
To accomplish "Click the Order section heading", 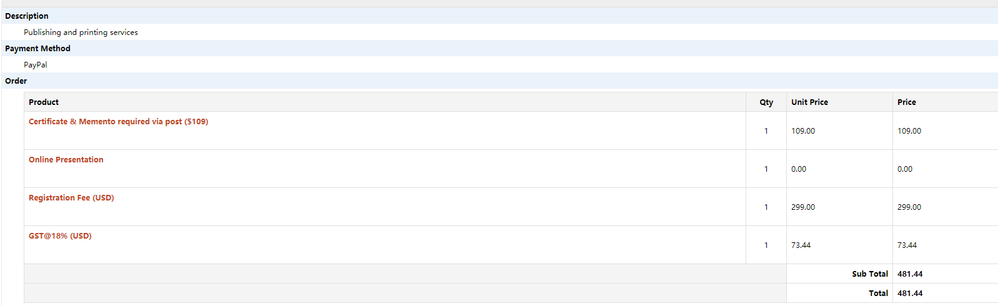I will pos(16,81).
